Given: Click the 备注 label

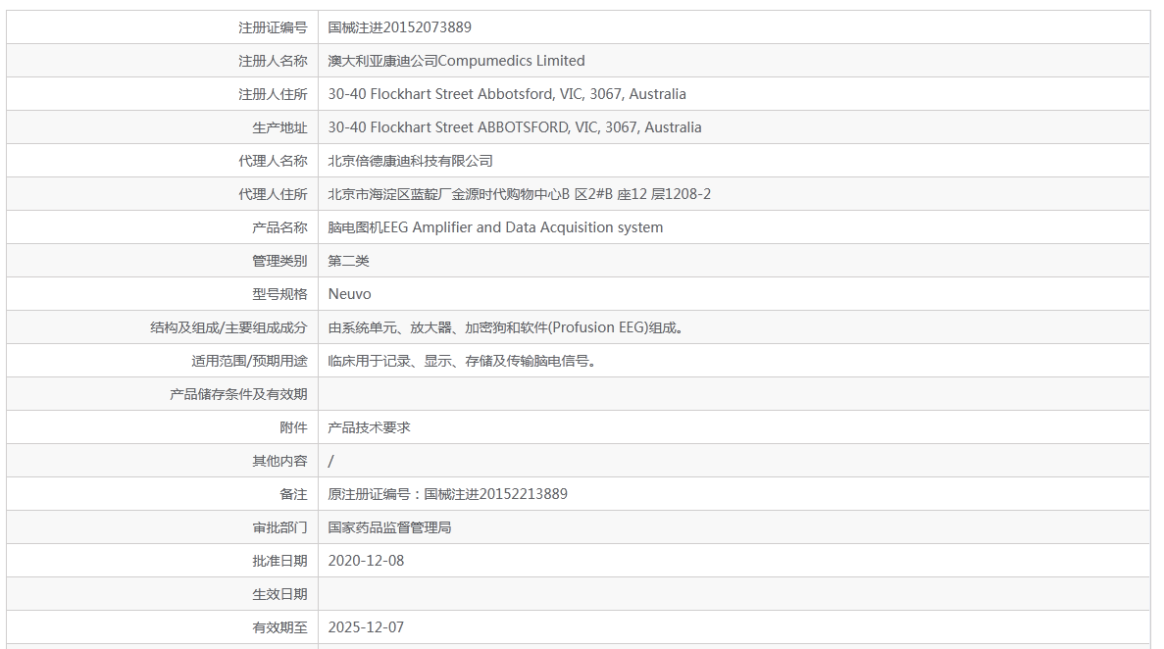Looking at the screenshot, I should (293, 494).
